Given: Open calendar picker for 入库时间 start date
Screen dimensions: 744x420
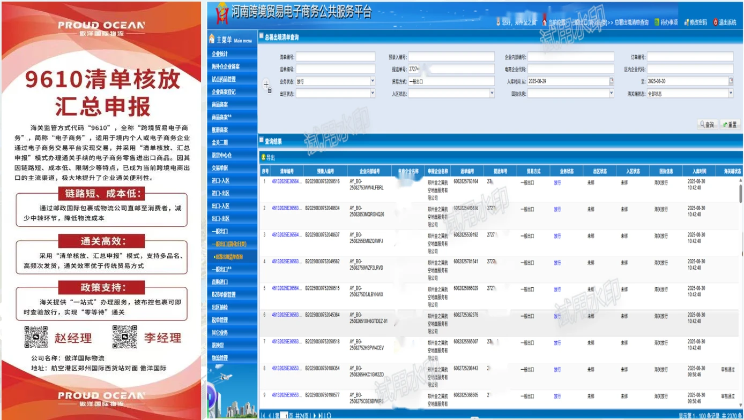Looking at the screenshot, I should (x=611, y=81).
